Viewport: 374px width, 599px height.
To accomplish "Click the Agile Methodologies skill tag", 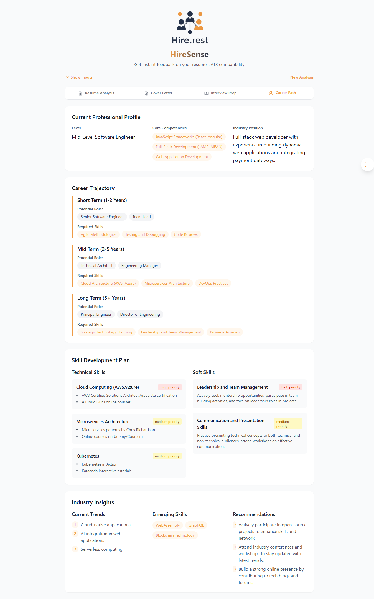I will pyautogui.click(x=98, y=234).
